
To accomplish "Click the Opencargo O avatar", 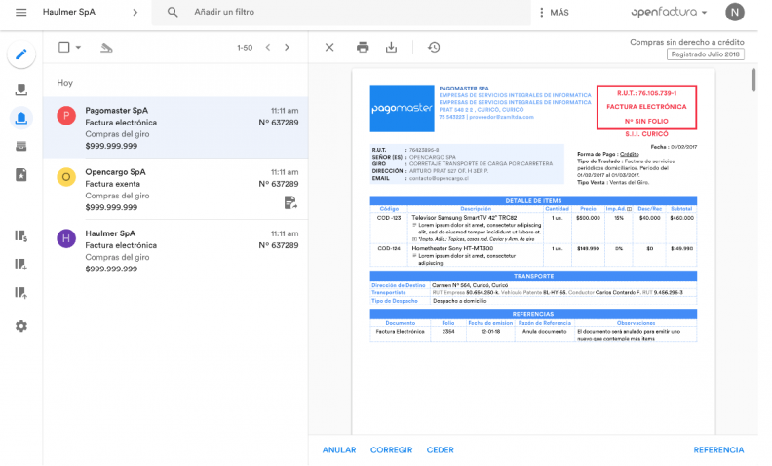I will [x=66, y=177].
